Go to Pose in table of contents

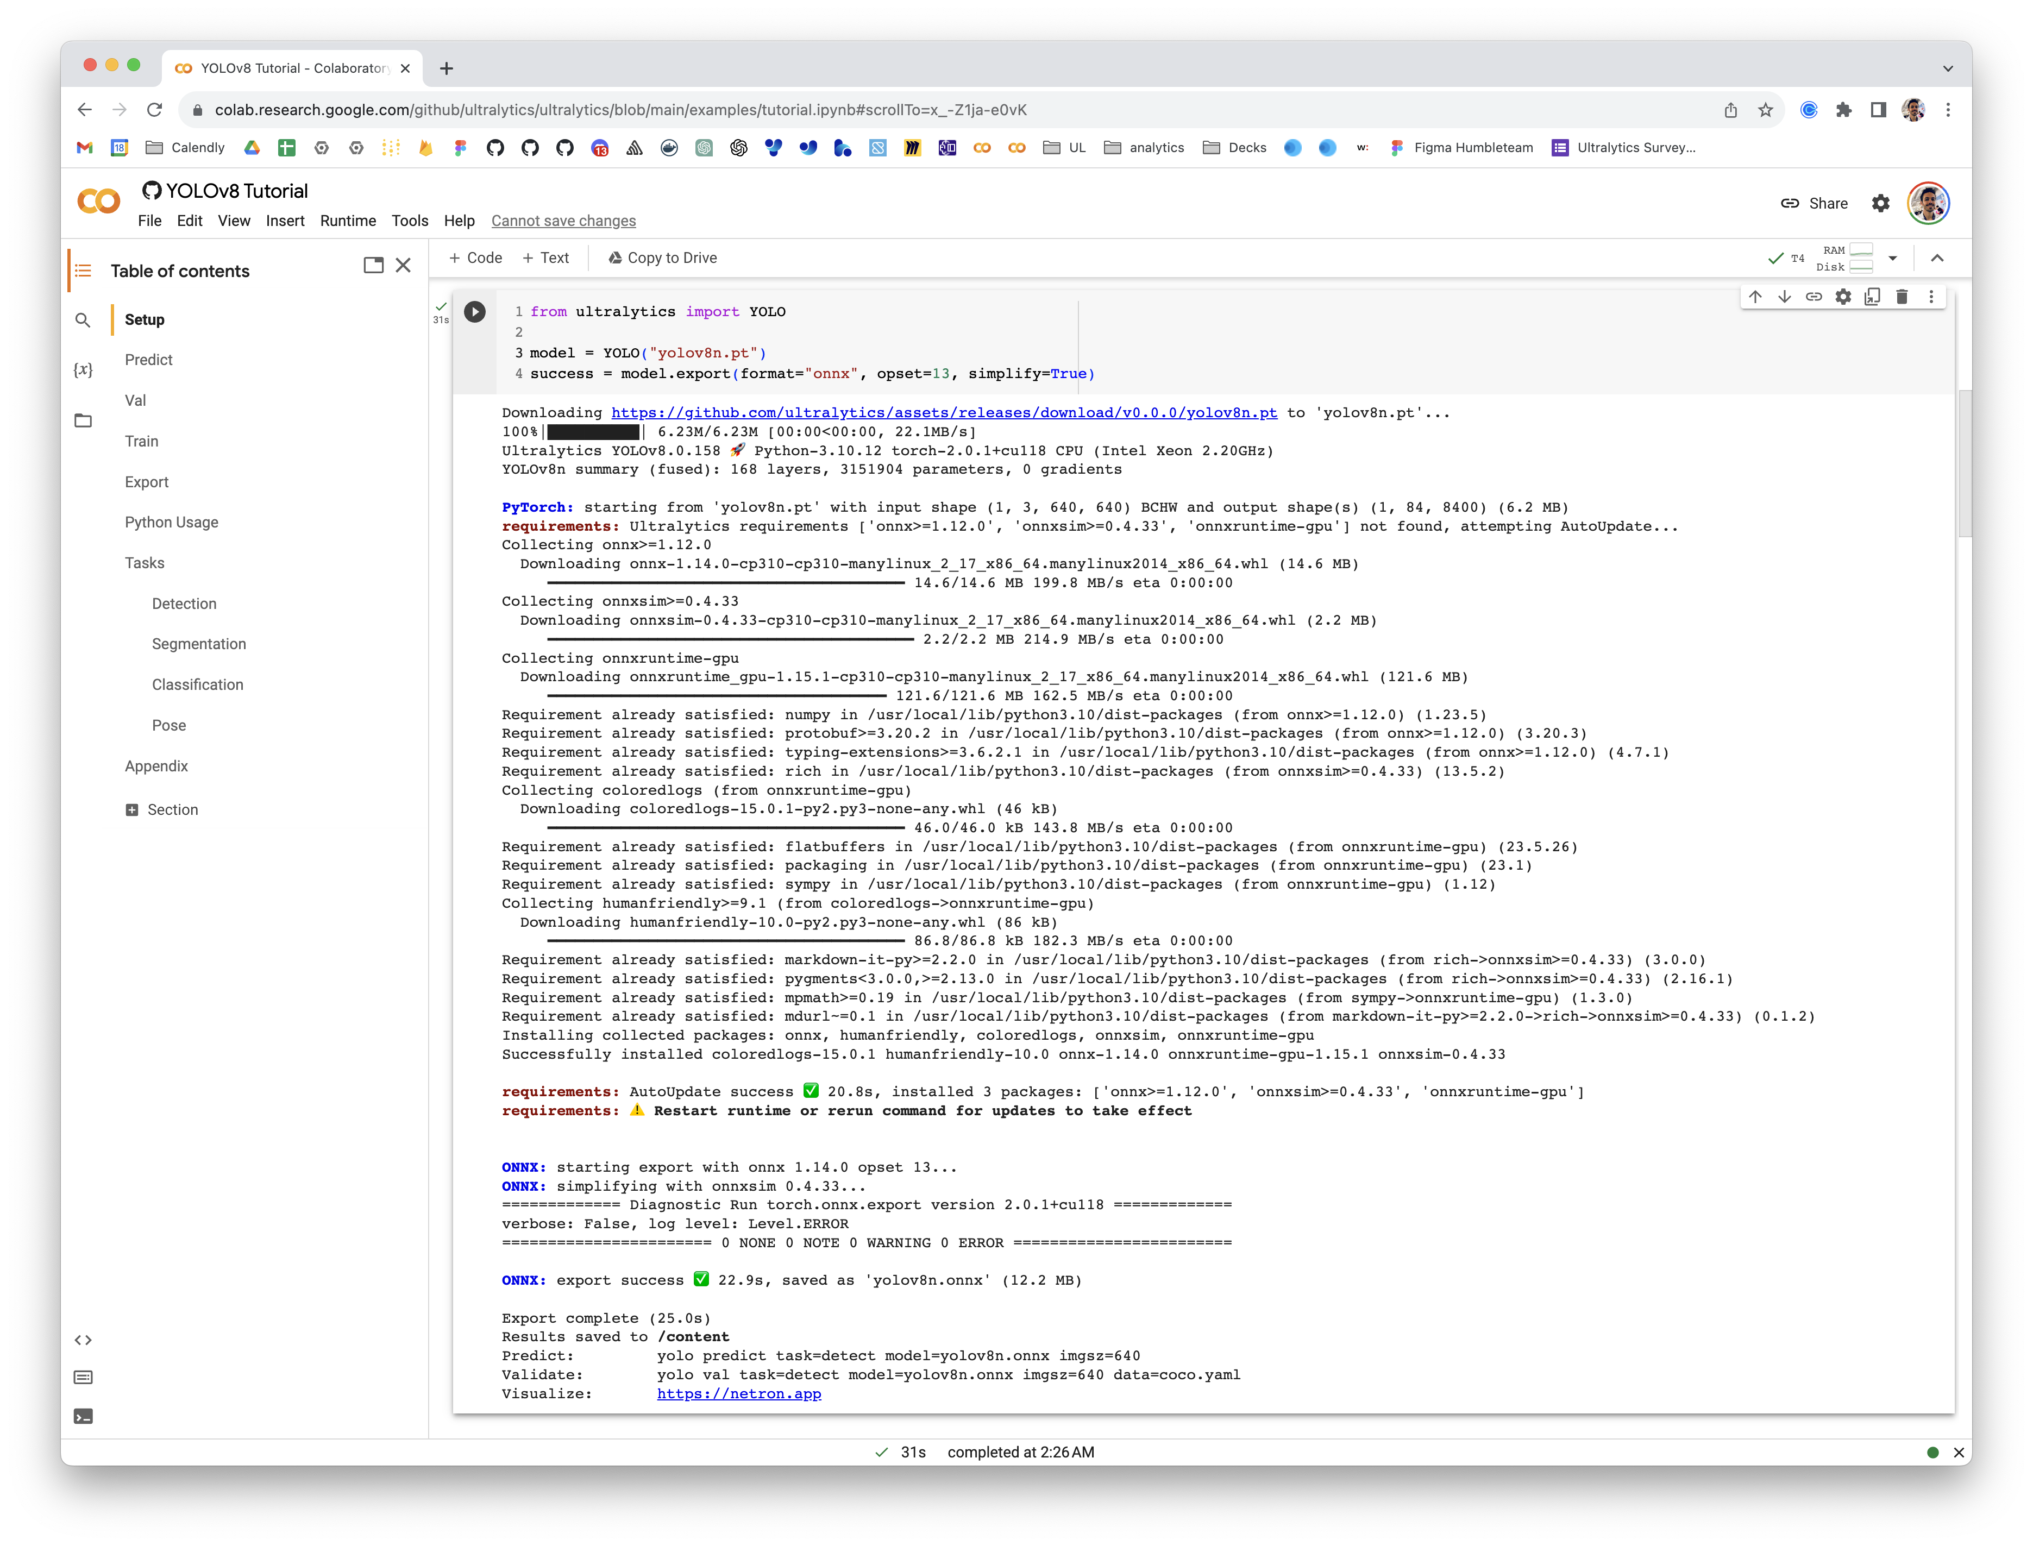click(x=170, y=725)
